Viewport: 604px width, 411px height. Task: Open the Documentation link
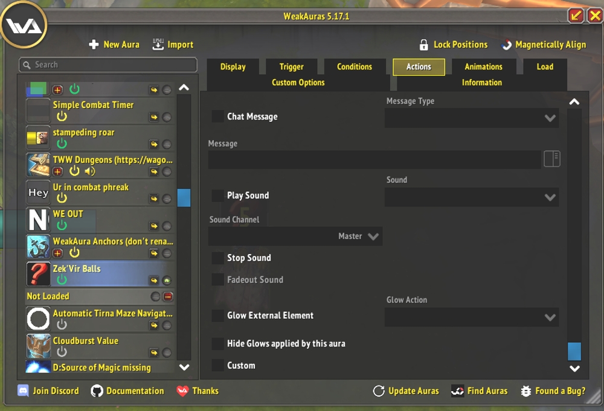pyautogui.click(x=127, y=391)
